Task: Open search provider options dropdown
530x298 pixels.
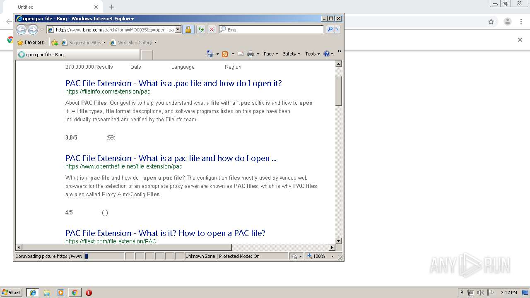Action: pos(337,29)
